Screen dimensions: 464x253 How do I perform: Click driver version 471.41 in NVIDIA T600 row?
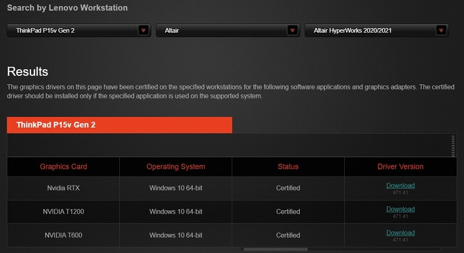400,240
